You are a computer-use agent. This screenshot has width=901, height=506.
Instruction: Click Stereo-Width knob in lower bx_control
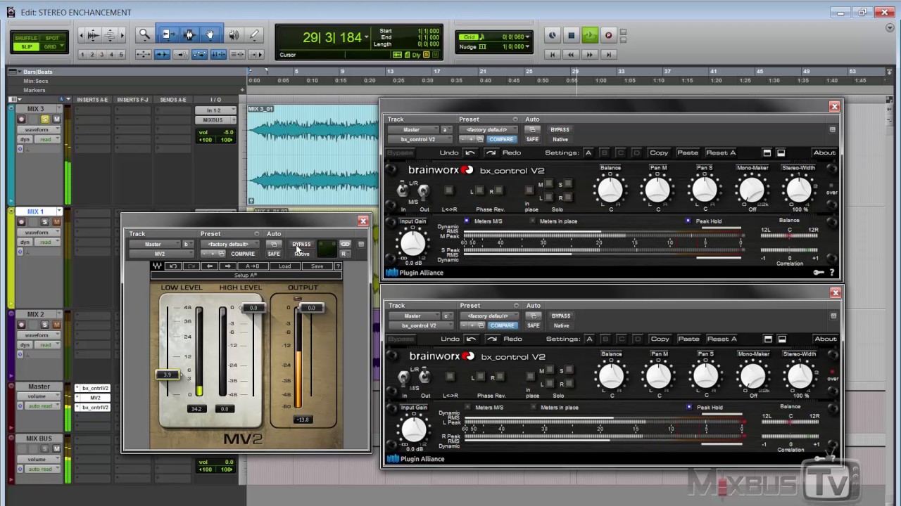point(800,377)
